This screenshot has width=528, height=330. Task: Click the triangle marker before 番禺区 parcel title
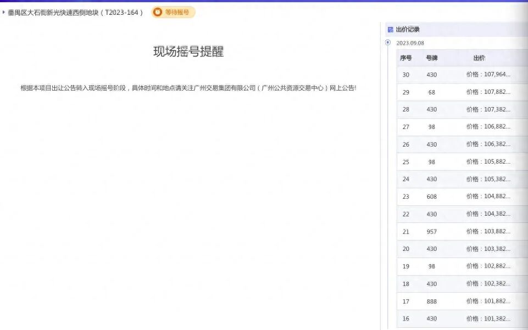[x=4, y=12]
